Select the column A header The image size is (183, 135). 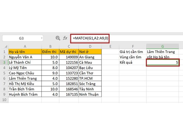pyautogui.click(x=25, y=46)
